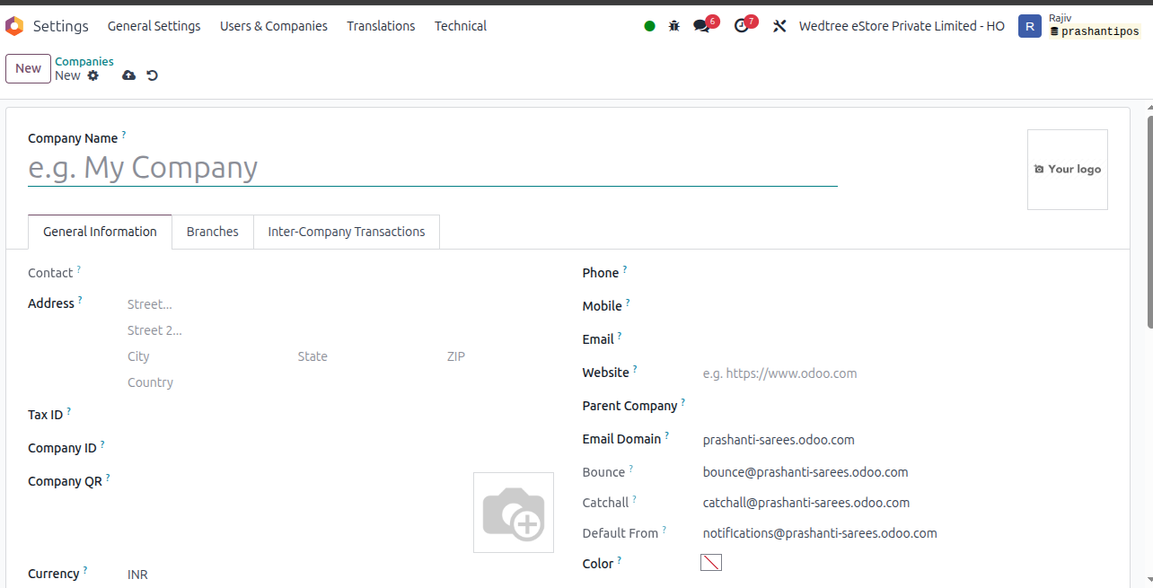Open the conversations messages icon
This screenshot has height=588, width=1153.
click(701, 26)
